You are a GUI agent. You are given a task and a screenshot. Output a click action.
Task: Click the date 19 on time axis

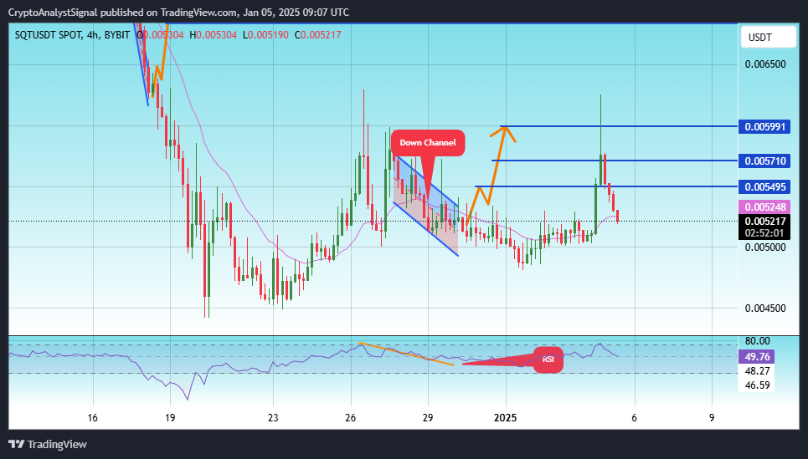pos(170,418)
